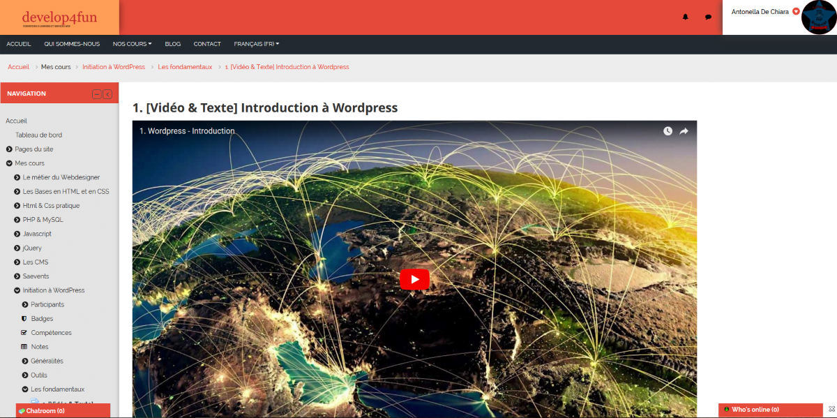Expand the Html & Css pratique arrow
The width and height of the screenshot is (837, 418).
tap(17, 206)
